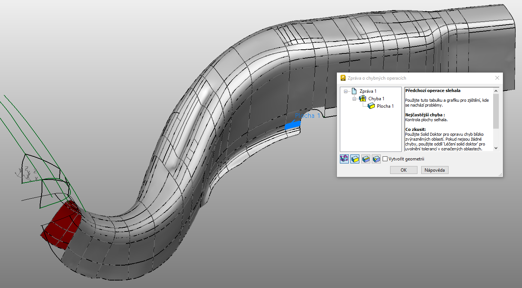The image size is (522, 288).
Task: Click the warning triangle icon beside Chyba 1
Action: [362, 98]
